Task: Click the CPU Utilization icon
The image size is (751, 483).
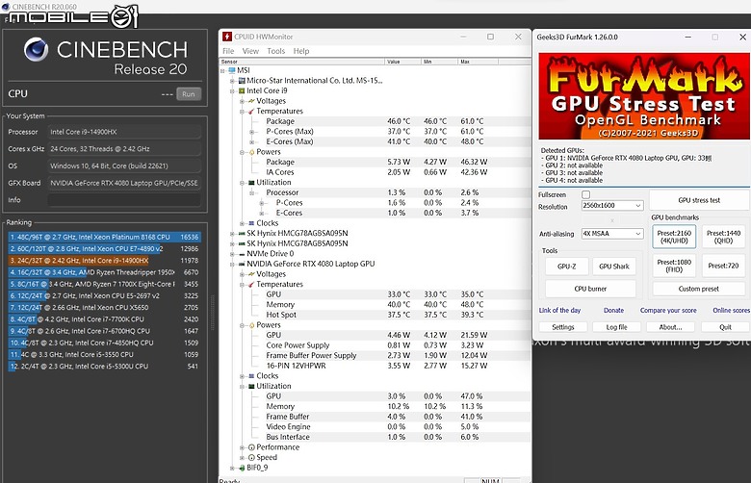Action: click(x=251, y=183)
